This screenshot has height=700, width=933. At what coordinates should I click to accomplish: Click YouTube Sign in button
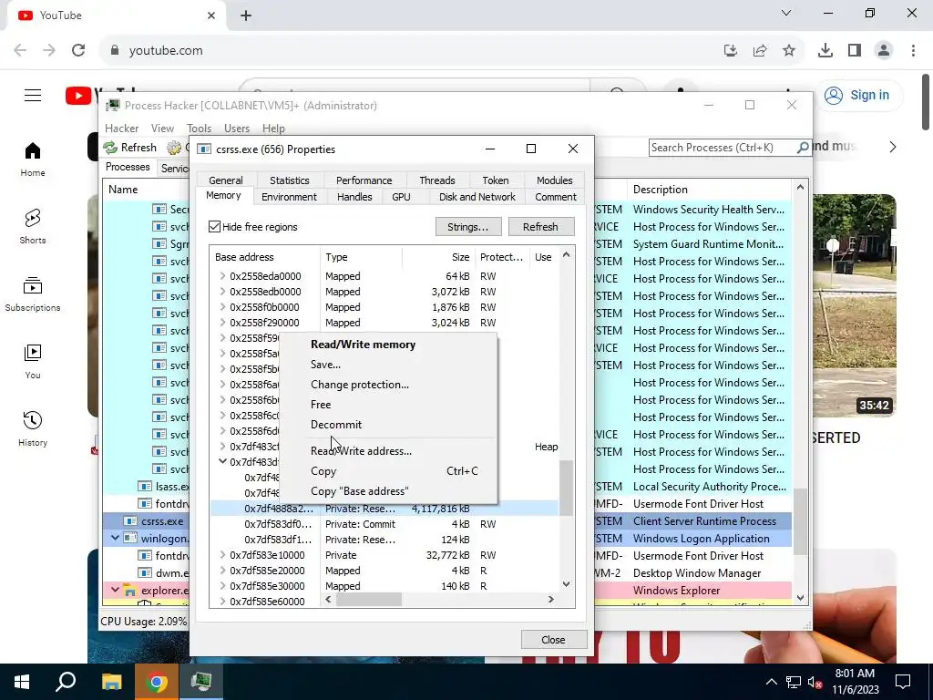click(x=859, y=95)
